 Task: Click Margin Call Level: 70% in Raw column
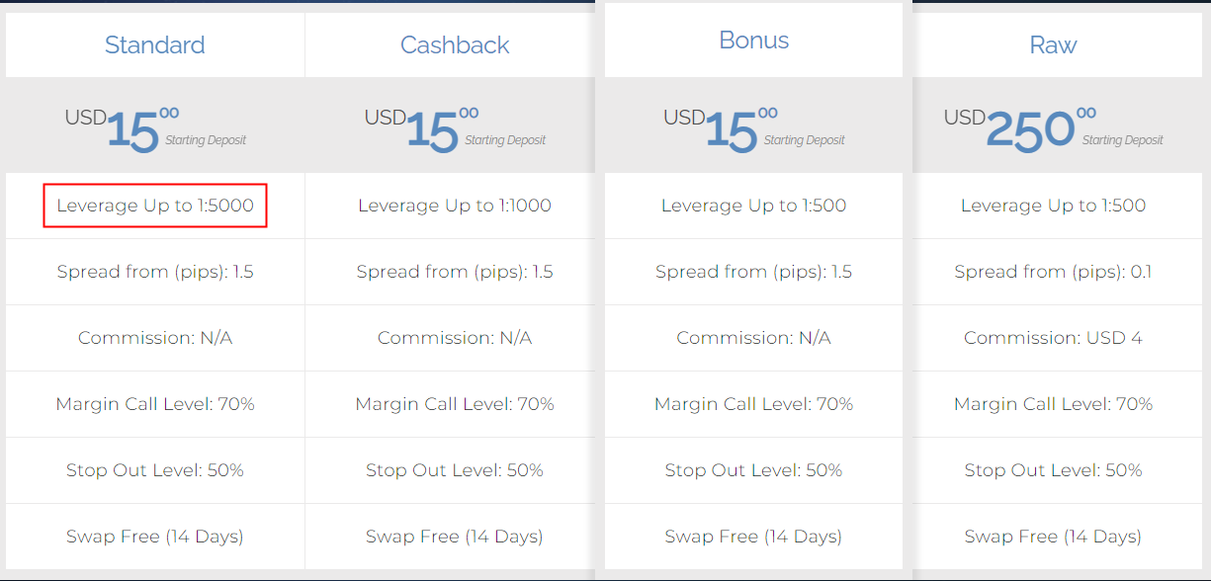tap(1053, 404)
